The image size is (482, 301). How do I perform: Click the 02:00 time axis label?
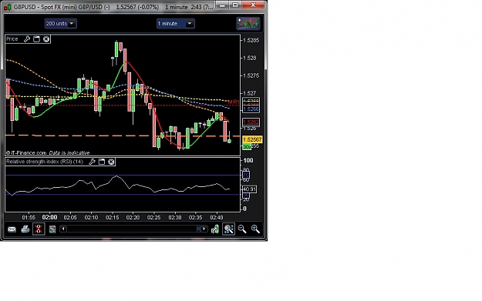point(49,217)
